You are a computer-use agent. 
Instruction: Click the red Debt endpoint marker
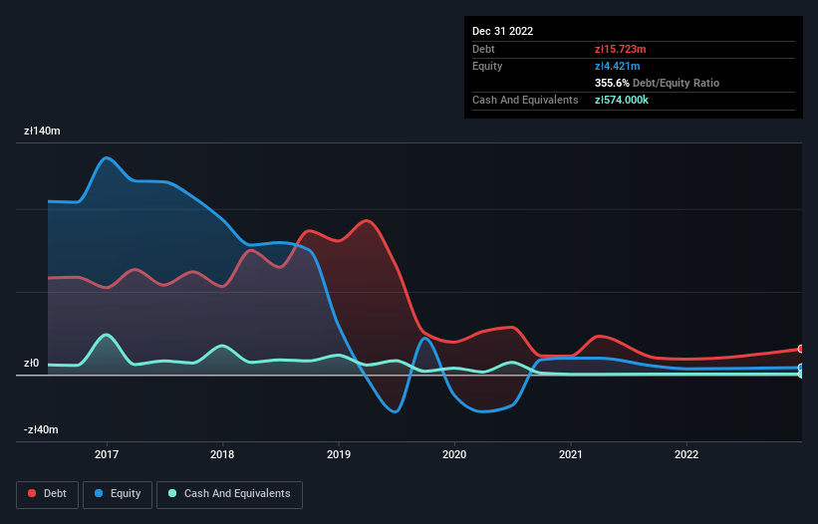[801, 349]
